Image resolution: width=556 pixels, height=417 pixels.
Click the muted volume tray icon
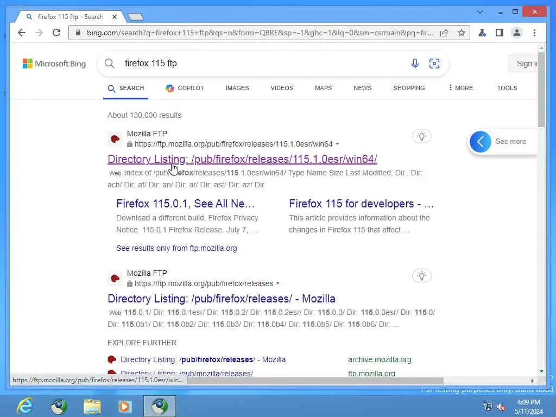click(501, 407)
